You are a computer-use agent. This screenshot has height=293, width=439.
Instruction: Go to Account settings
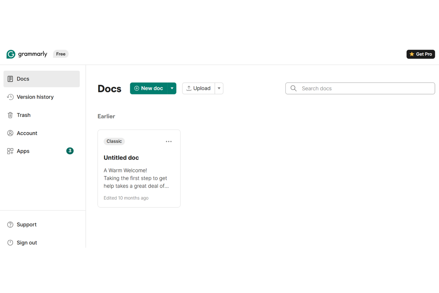click(x=42, y=133)
